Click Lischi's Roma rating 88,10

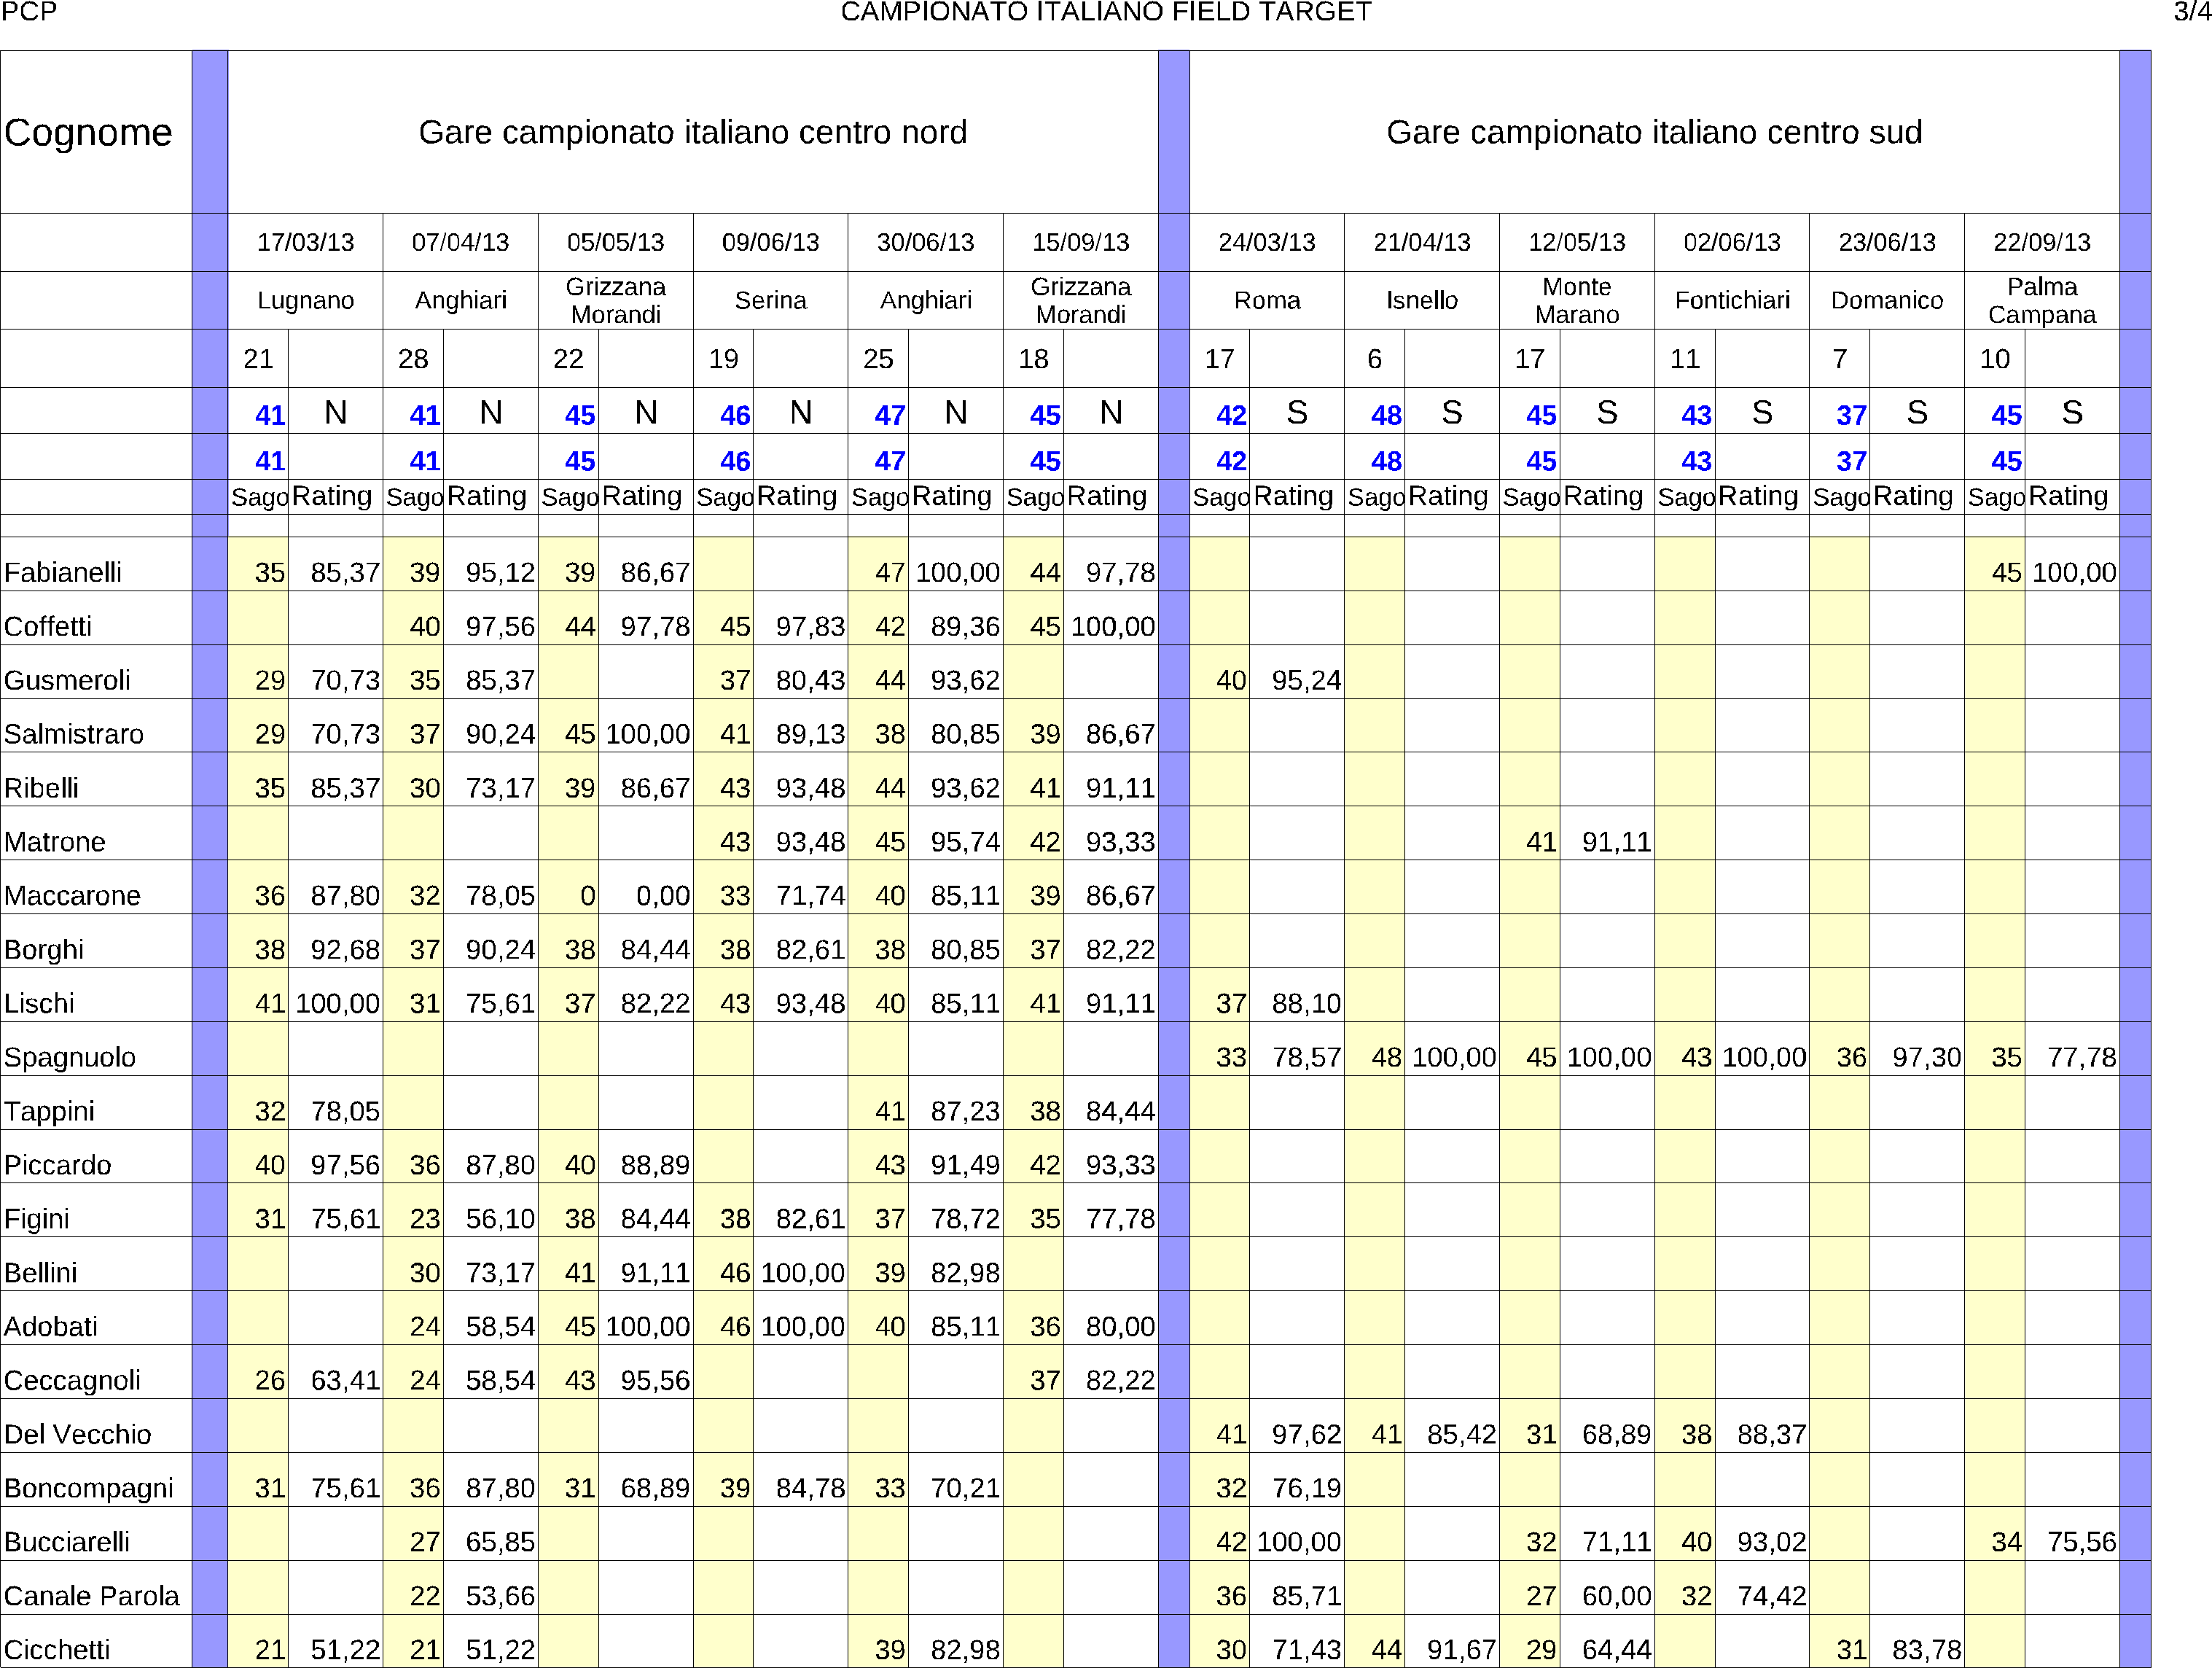1306,1004
